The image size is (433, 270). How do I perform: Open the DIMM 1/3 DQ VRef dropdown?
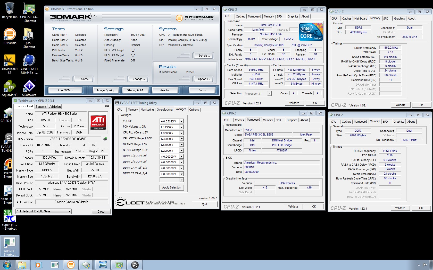[x=181, y=157]
